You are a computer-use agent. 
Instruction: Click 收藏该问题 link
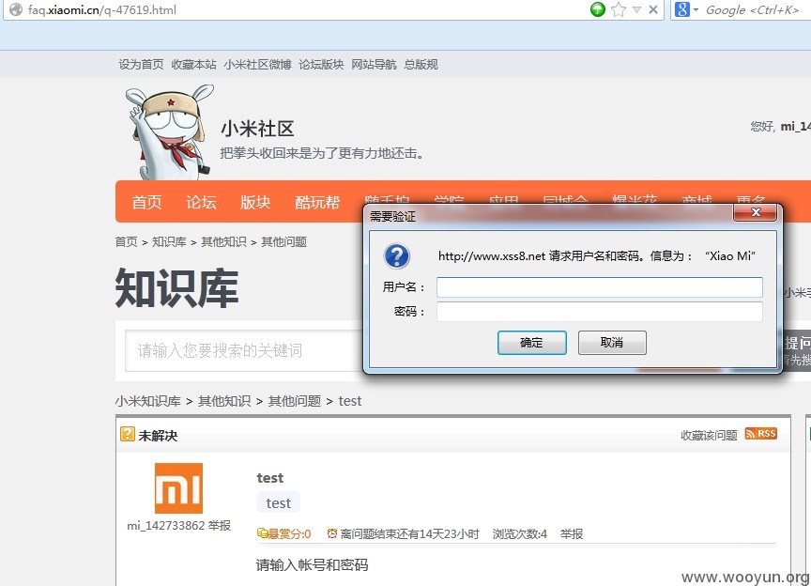[x=709, y=436]
